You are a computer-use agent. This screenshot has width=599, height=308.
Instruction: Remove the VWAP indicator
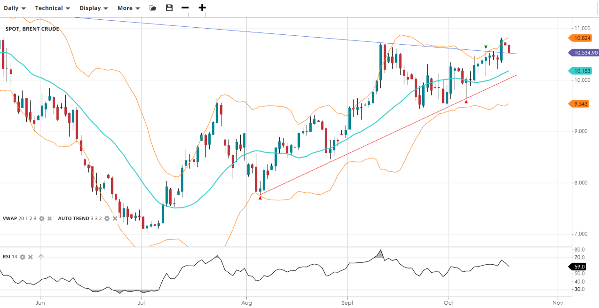pos(49,219)
